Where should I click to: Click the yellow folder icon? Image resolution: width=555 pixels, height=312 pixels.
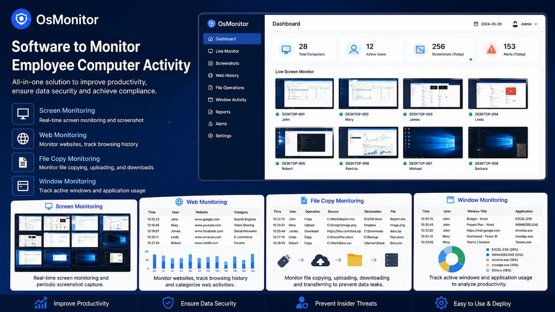pos(355,260)
